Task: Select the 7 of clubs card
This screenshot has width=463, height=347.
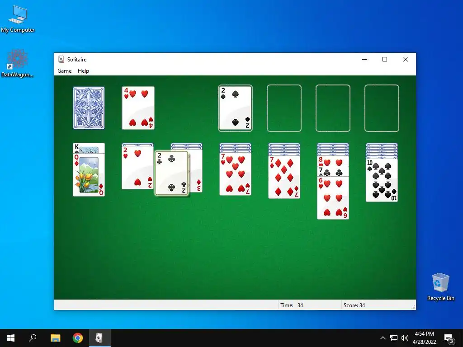Action: [x=333, y=171]
